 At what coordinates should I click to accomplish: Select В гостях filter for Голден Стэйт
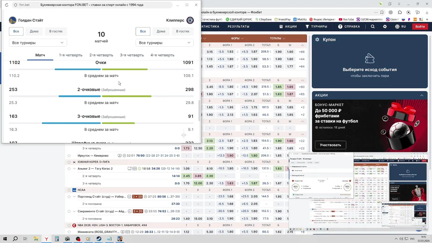coord(56,31)
